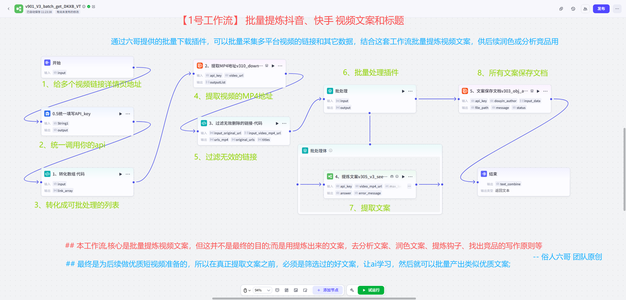Click plugin store icon on 2、提取MP4地址 node
626x300 pixels.
point(267,65)
